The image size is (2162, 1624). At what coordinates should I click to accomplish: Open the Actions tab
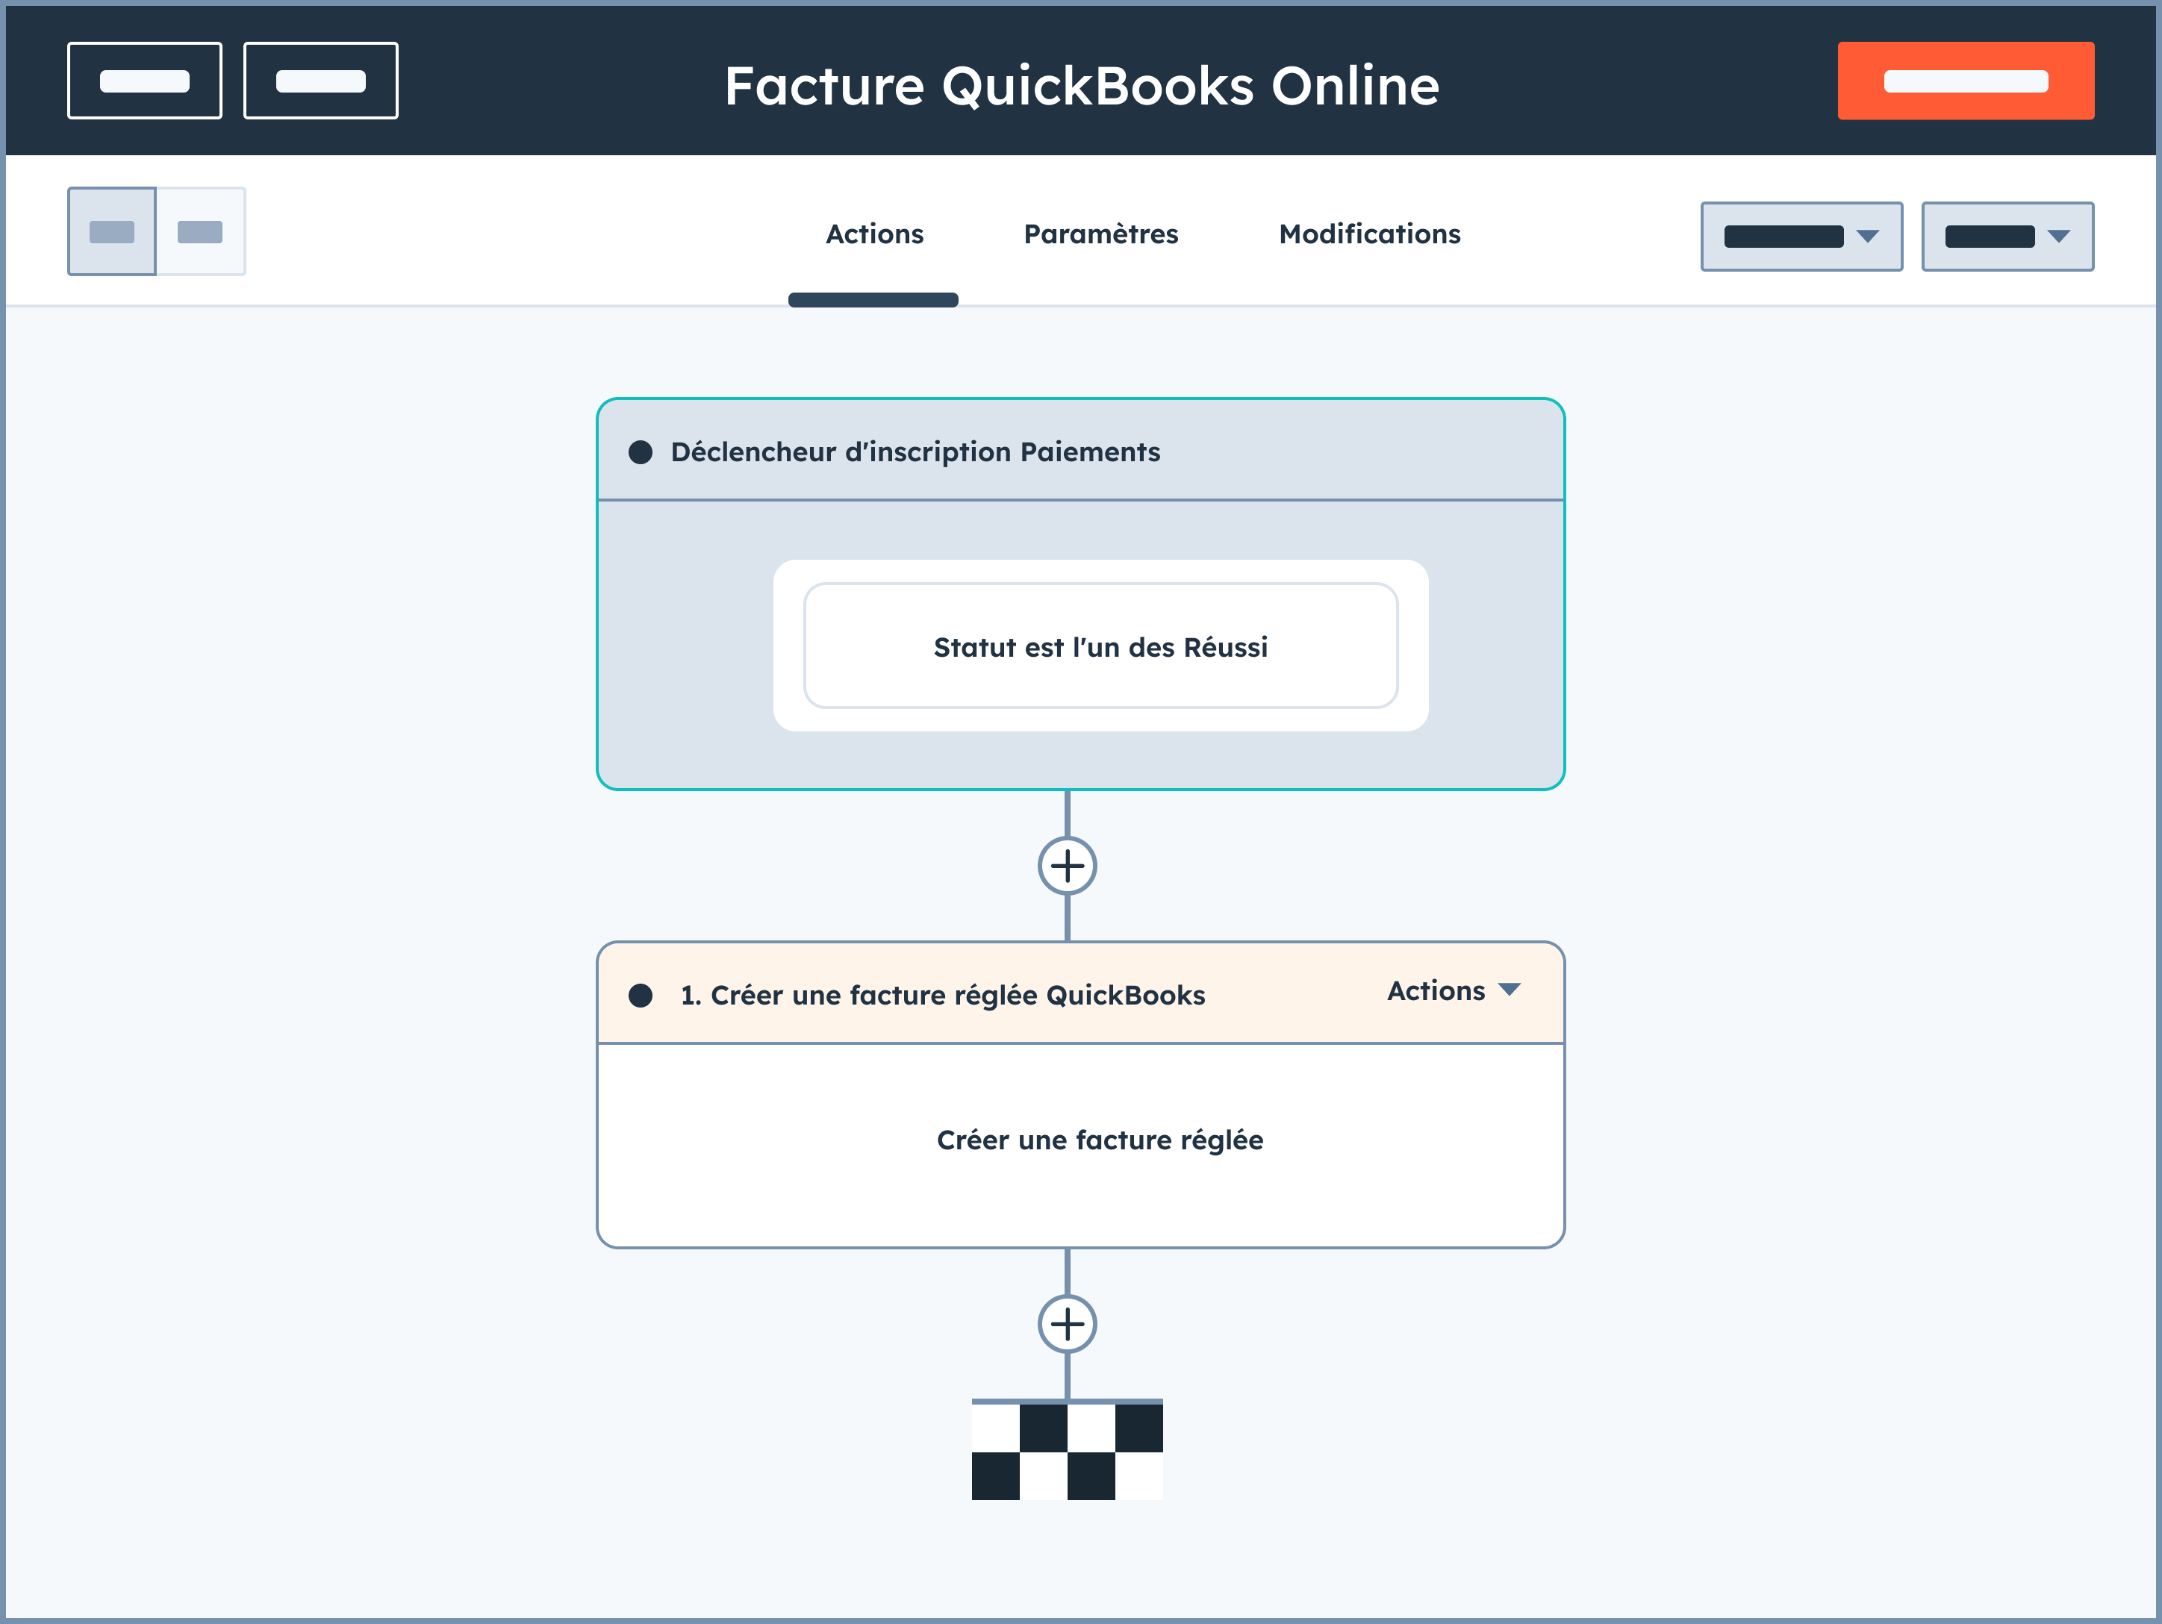point(873,234)
